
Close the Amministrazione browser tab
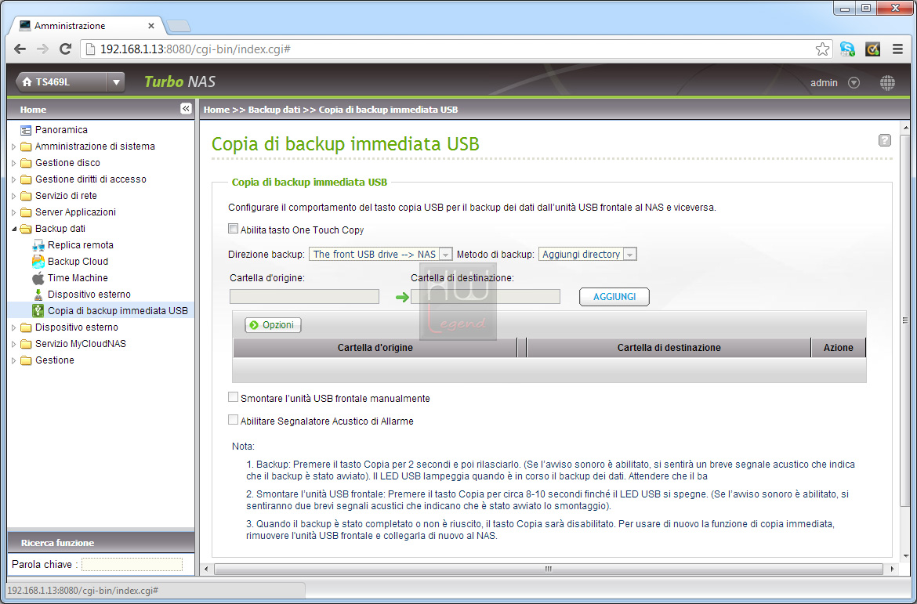[151, 26]
